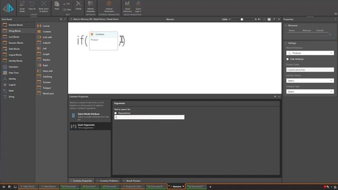The image size is (338, 190).
Task: Reset zoom to default in ribbon
Action: 43,6
